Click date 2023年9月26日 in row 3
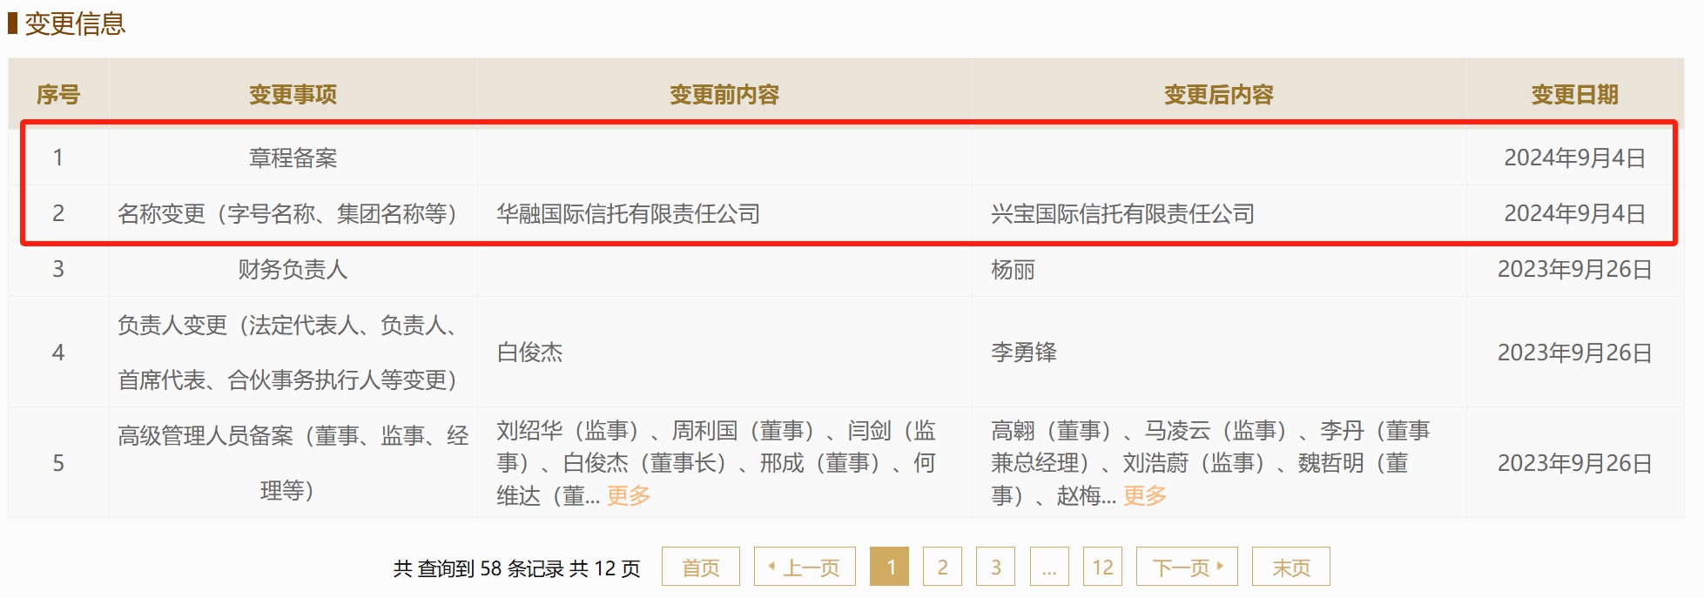1704x598 pixels. pyautogui.click(x=1575, y=269)
